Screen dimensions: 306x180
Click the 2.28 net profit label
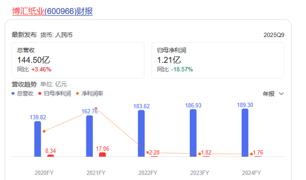(154, 153)
